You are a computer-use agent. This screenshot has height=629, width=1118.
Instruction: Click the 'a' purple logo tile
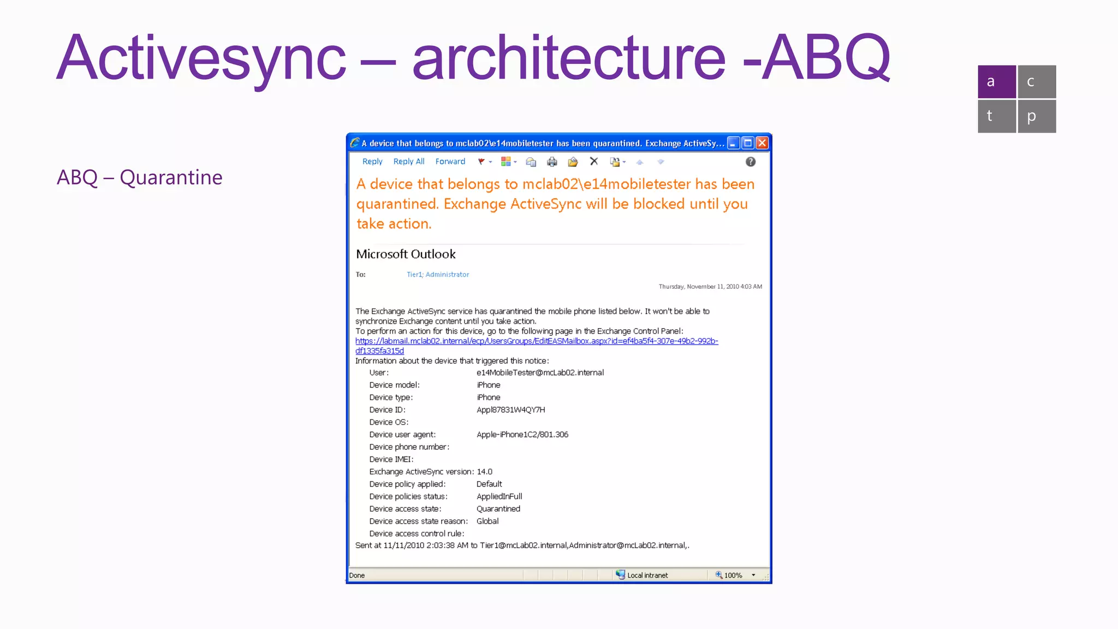[x=997, y=82]
